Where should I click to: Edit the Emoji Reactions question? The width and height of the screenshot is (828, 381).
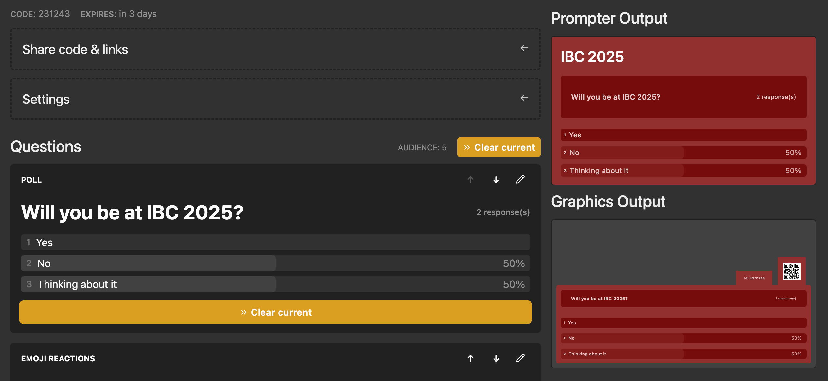(x=520, y=358)
